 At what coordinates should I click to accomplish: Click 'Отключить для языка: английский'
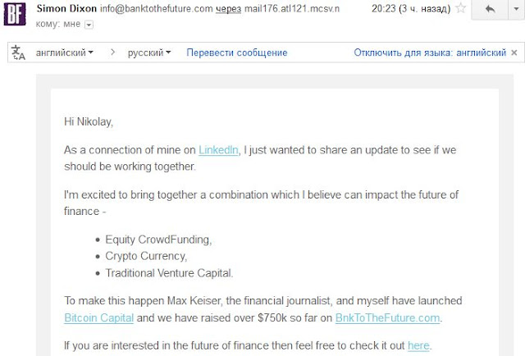[430, 52]
